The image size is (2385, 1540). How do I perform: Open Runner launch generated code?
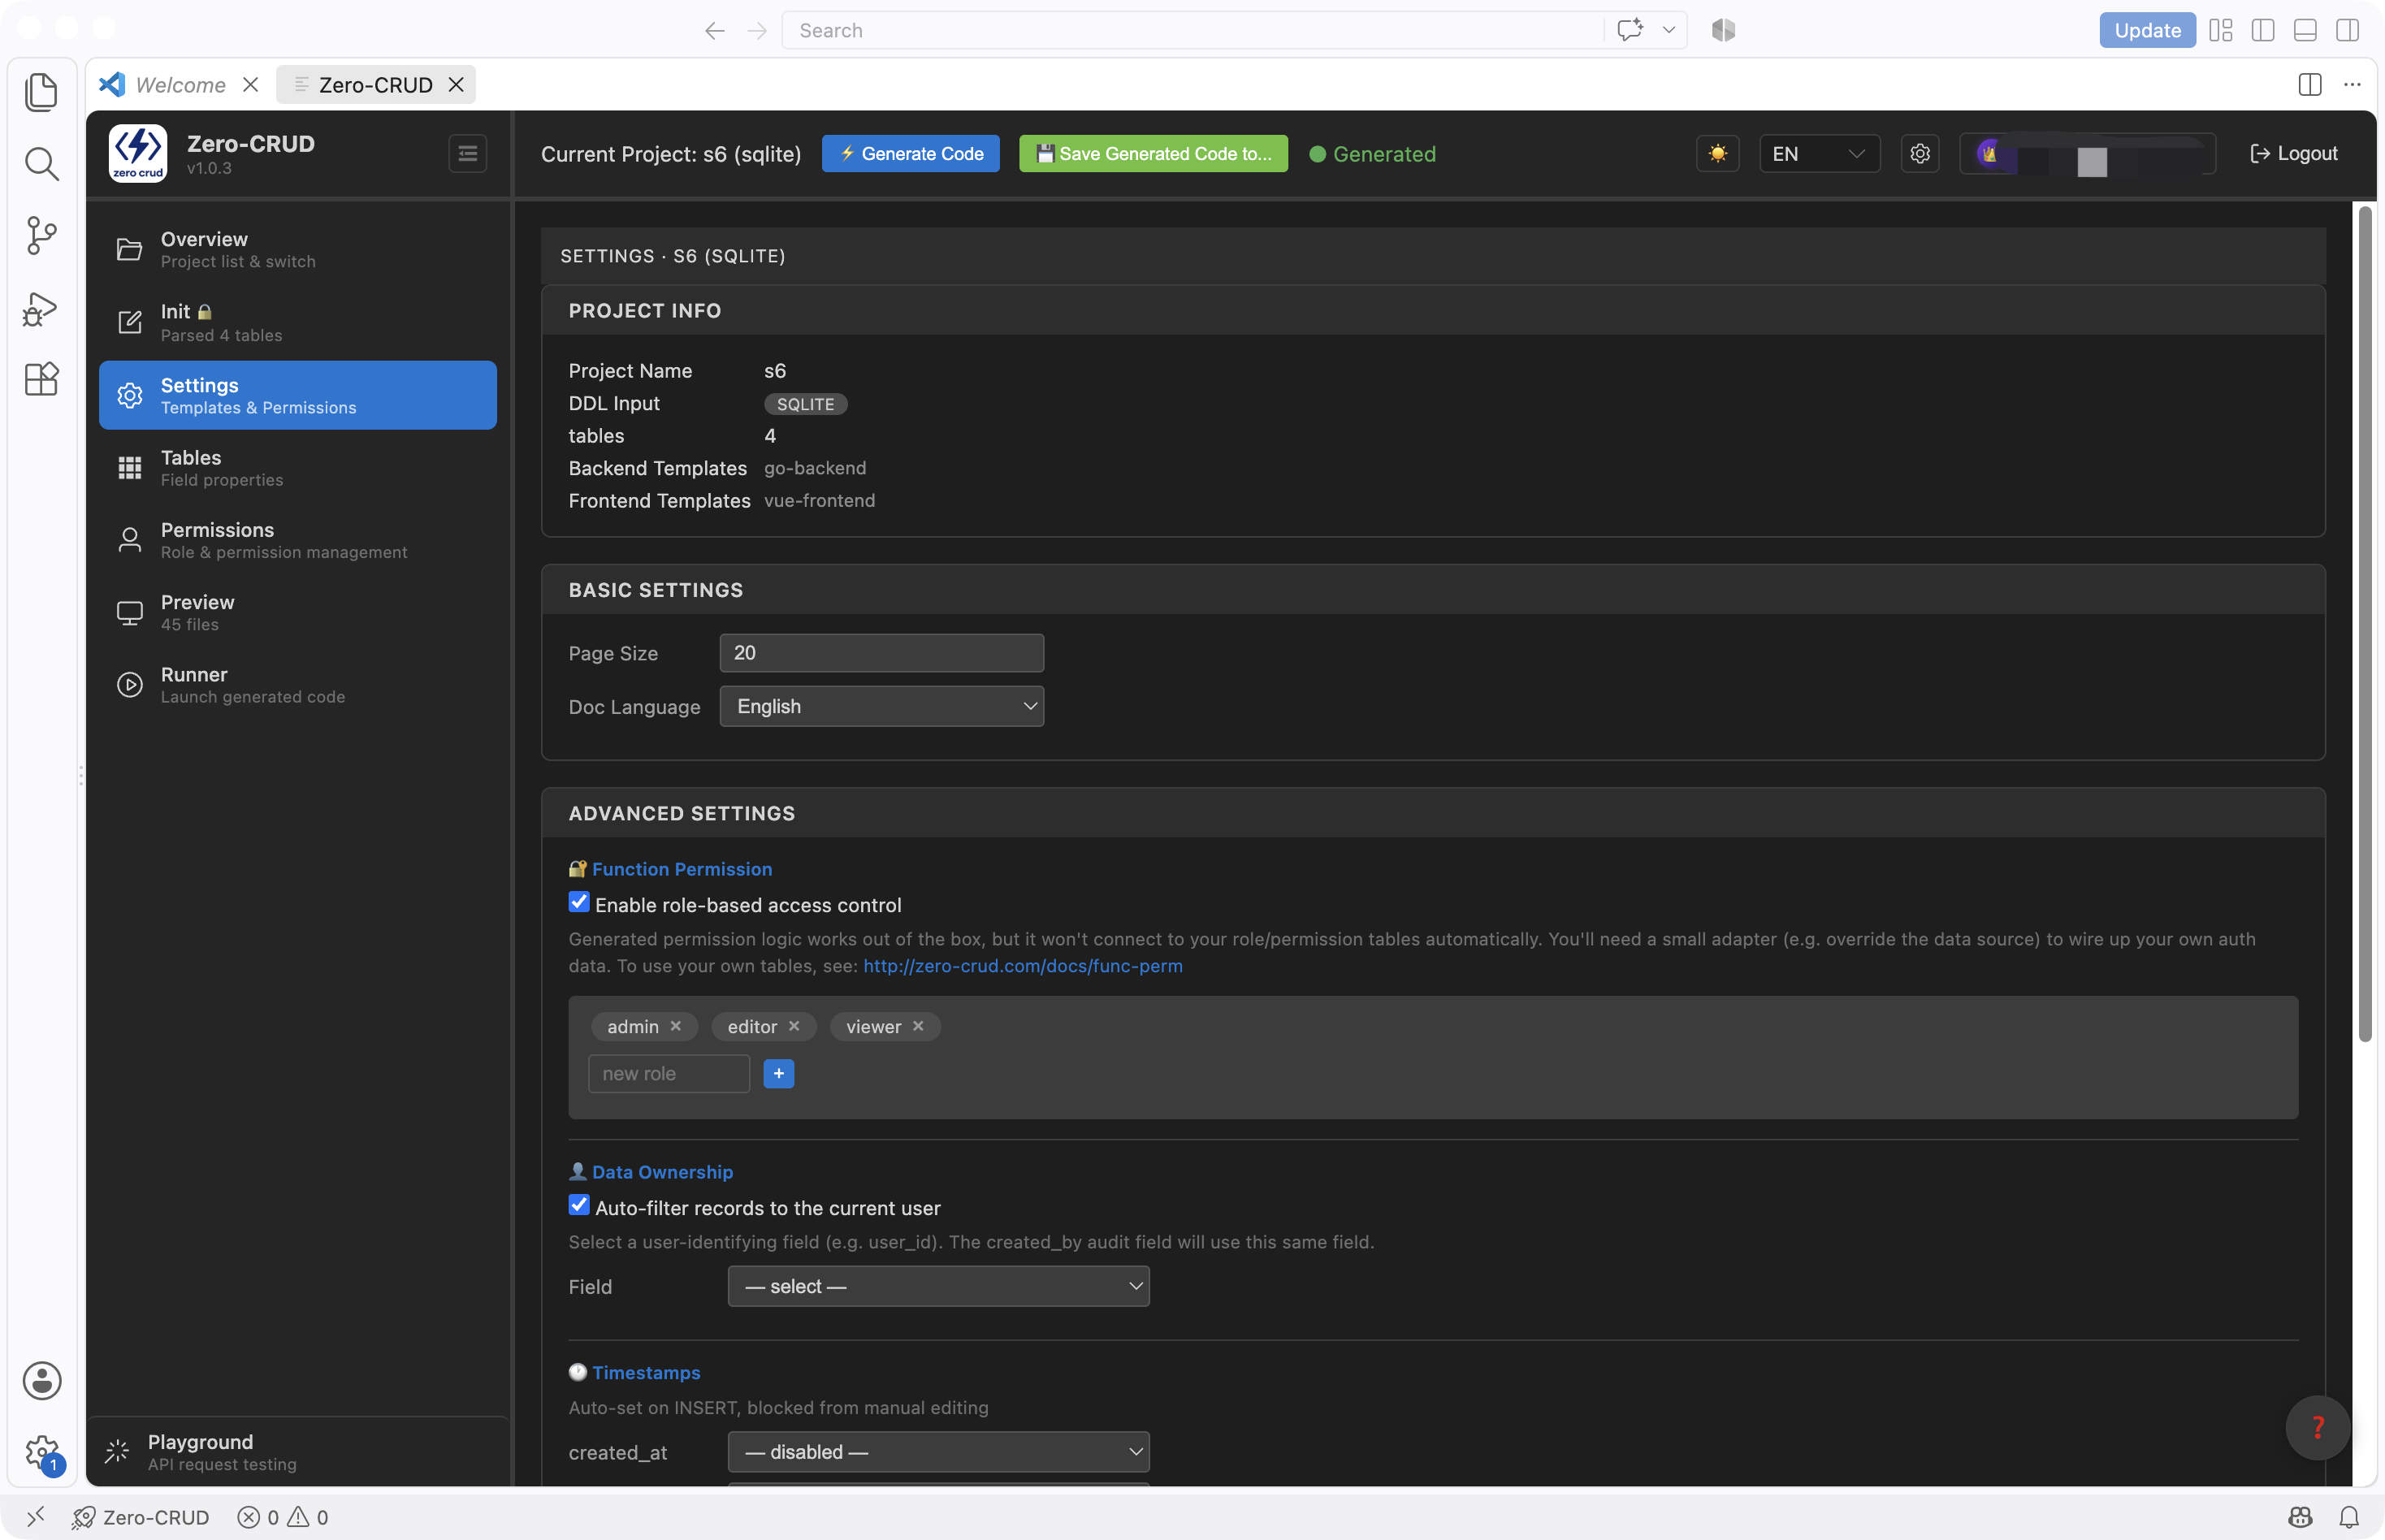(x=297, y=685)
